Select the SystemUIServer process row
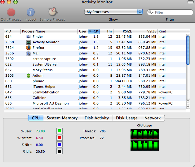 [x=95, y=65]
